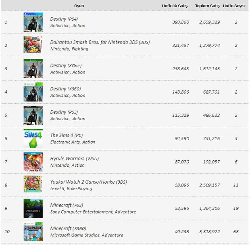Click the Toplam Satış column header
The width and height of the screenshot is (250, 245).
207,6
